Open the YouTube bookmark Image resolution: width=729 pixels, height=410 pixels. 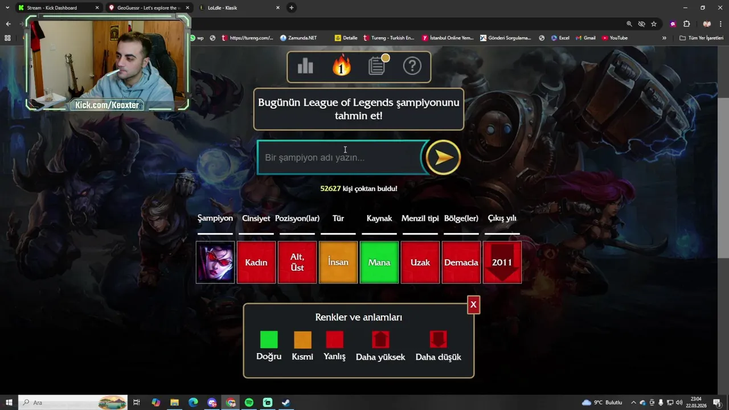[614, 38]
